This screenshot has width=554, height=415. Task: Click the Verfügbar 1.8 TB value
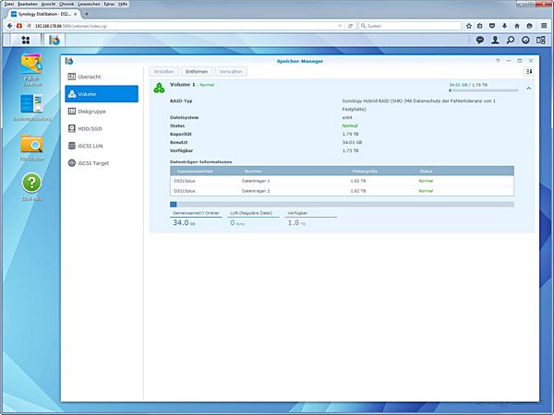point(296,222)
